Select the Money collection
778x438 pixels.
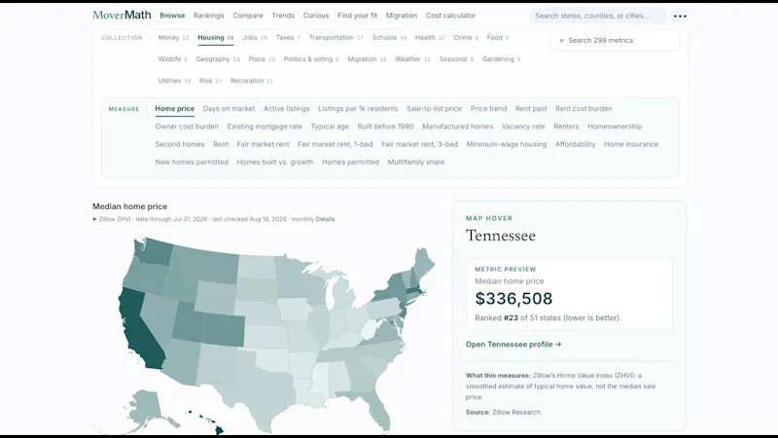(173, 38)
